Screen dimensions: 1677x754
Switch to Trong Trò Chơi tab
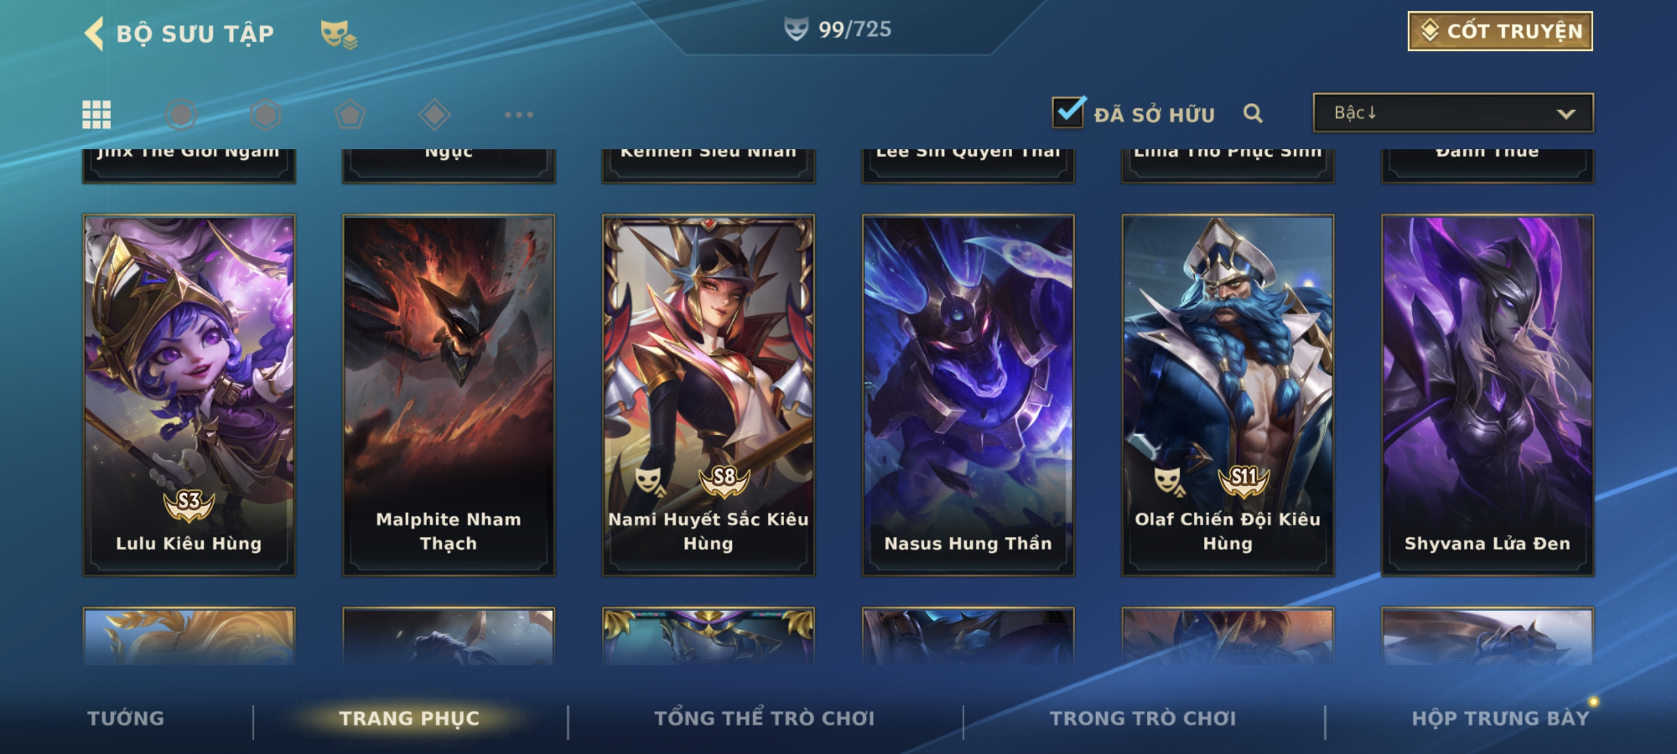1143,718
